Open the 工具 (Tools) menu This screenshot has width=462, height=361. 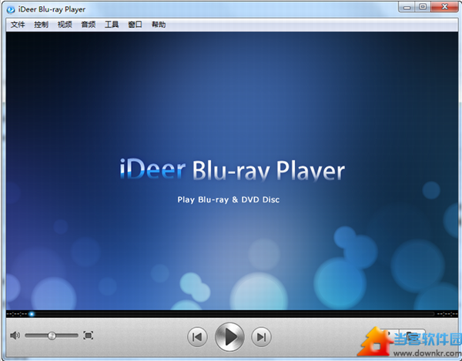[112, 25]
